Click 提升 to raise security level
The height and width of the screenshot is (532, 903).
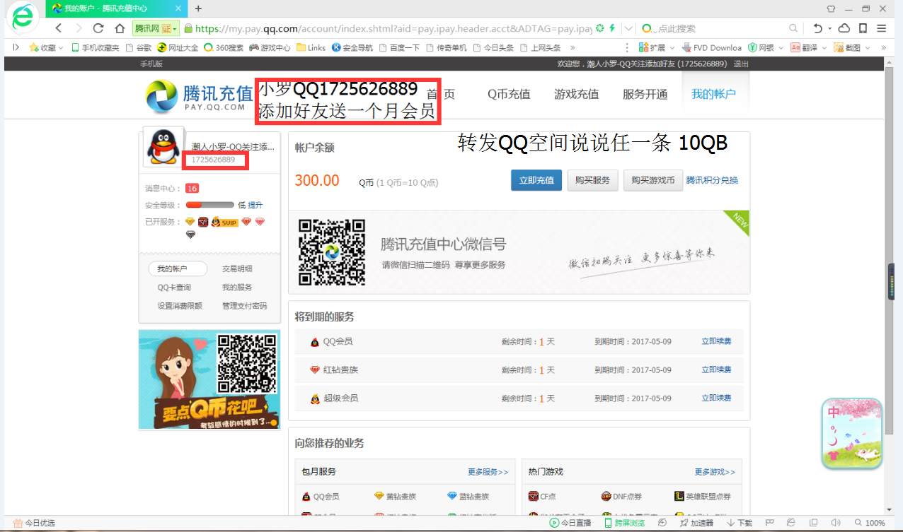tap(255, 205)
